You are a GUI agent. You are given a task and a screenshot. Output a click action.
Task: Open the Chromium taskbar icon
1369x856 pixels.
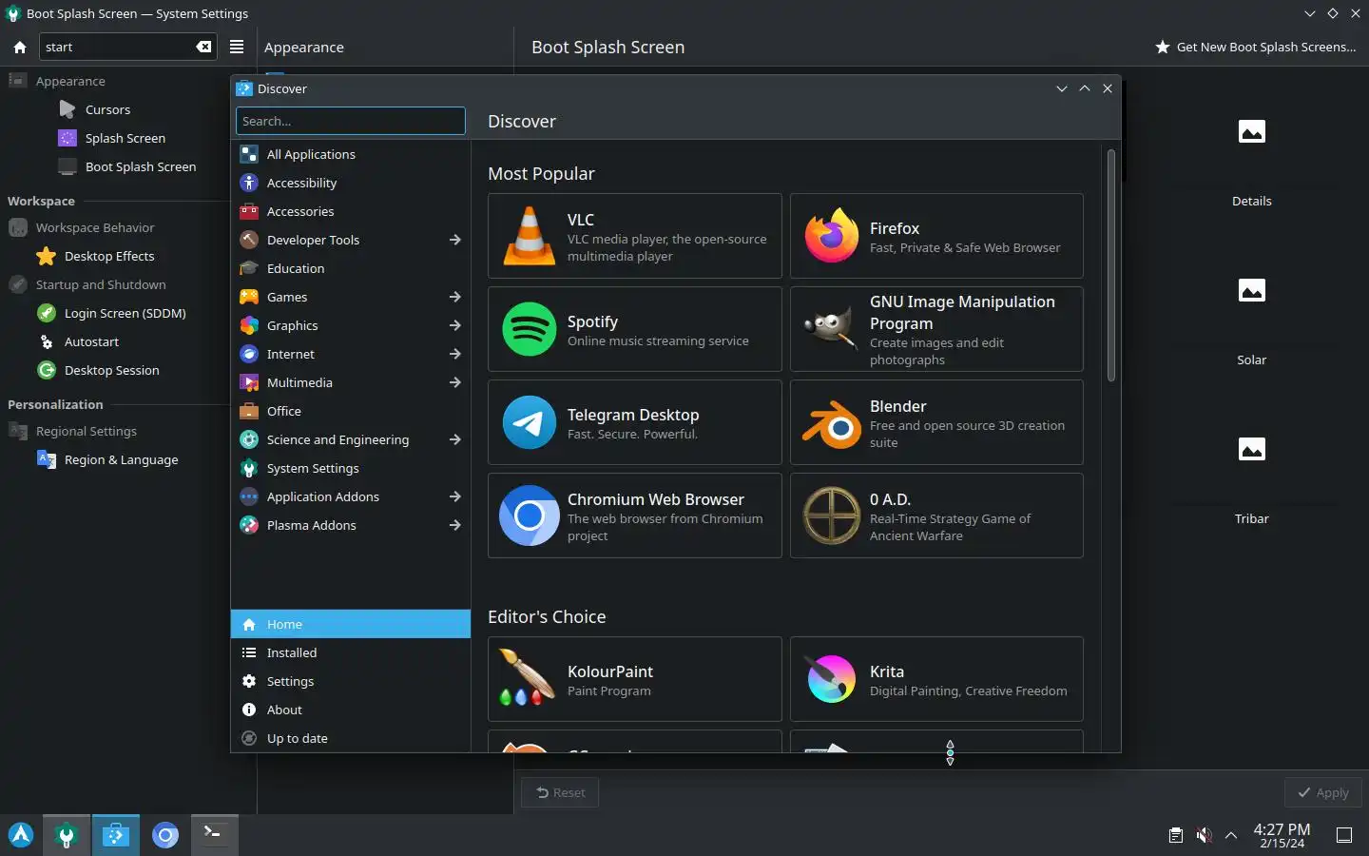coord(165,835)
